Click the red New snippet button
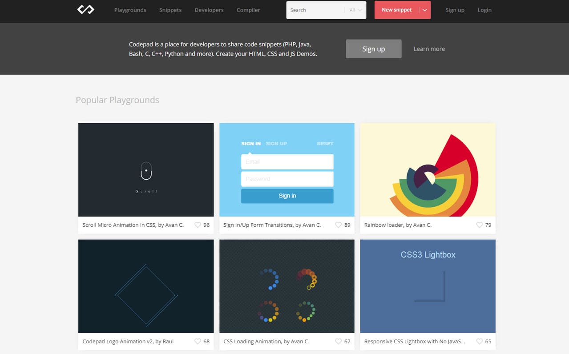Image resolution: width=569 pixels, height=354 pixels. tap(397, 10)
